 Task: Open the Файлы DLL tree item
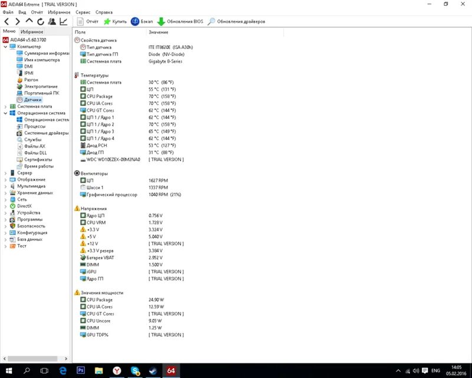point(32,153)
